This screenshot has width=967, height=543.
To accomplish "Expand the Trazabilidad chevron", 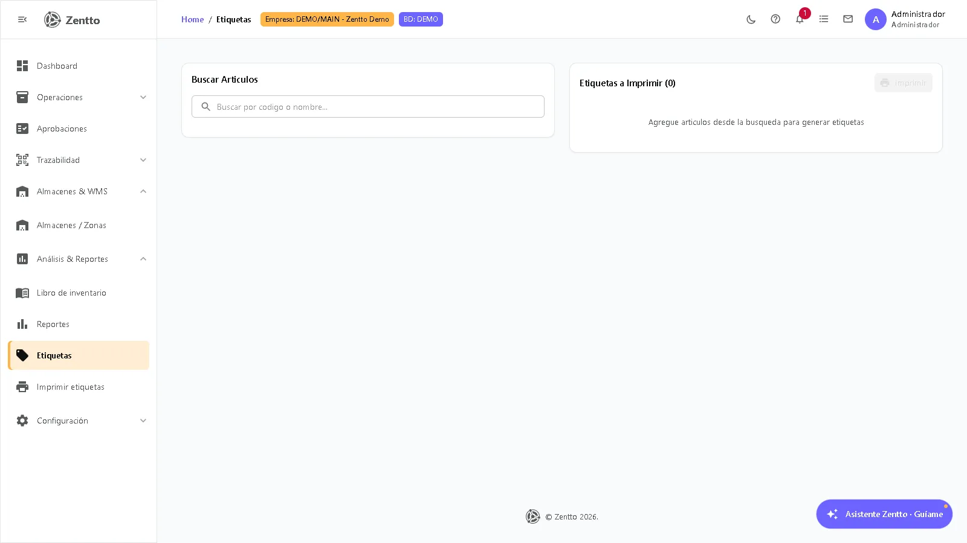I will pos(143,160).
